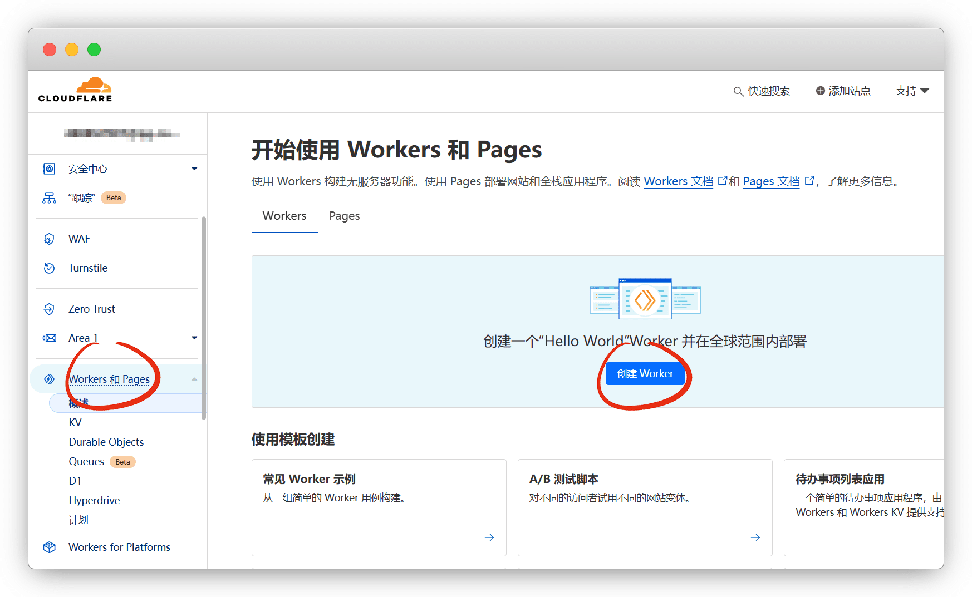Open the 支持 dropdown menu

click(x=912, y=91)
